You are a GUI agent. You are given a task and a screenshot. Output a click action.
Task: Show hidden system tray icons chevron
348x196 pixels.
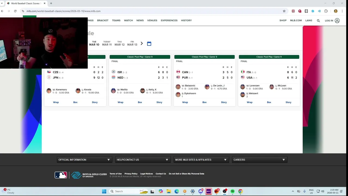coord(293,191)
